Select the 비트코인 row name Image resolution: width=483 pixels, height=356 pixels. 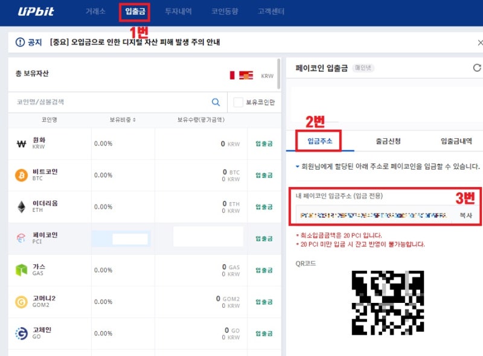tap(45, 172)
